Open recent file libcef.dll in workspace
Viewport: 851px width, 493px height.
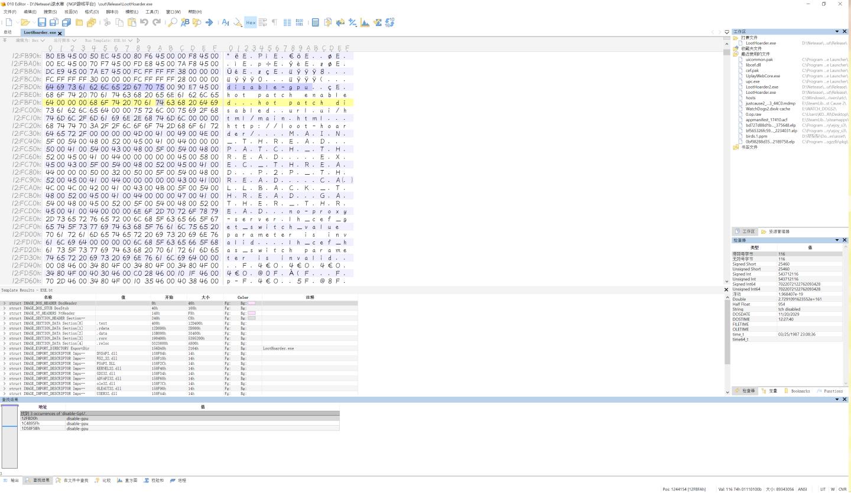click(x=753, y=65)
